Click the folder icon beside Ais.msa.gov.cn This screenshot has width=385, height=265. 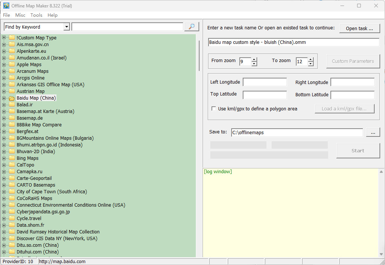pos(12,45)
